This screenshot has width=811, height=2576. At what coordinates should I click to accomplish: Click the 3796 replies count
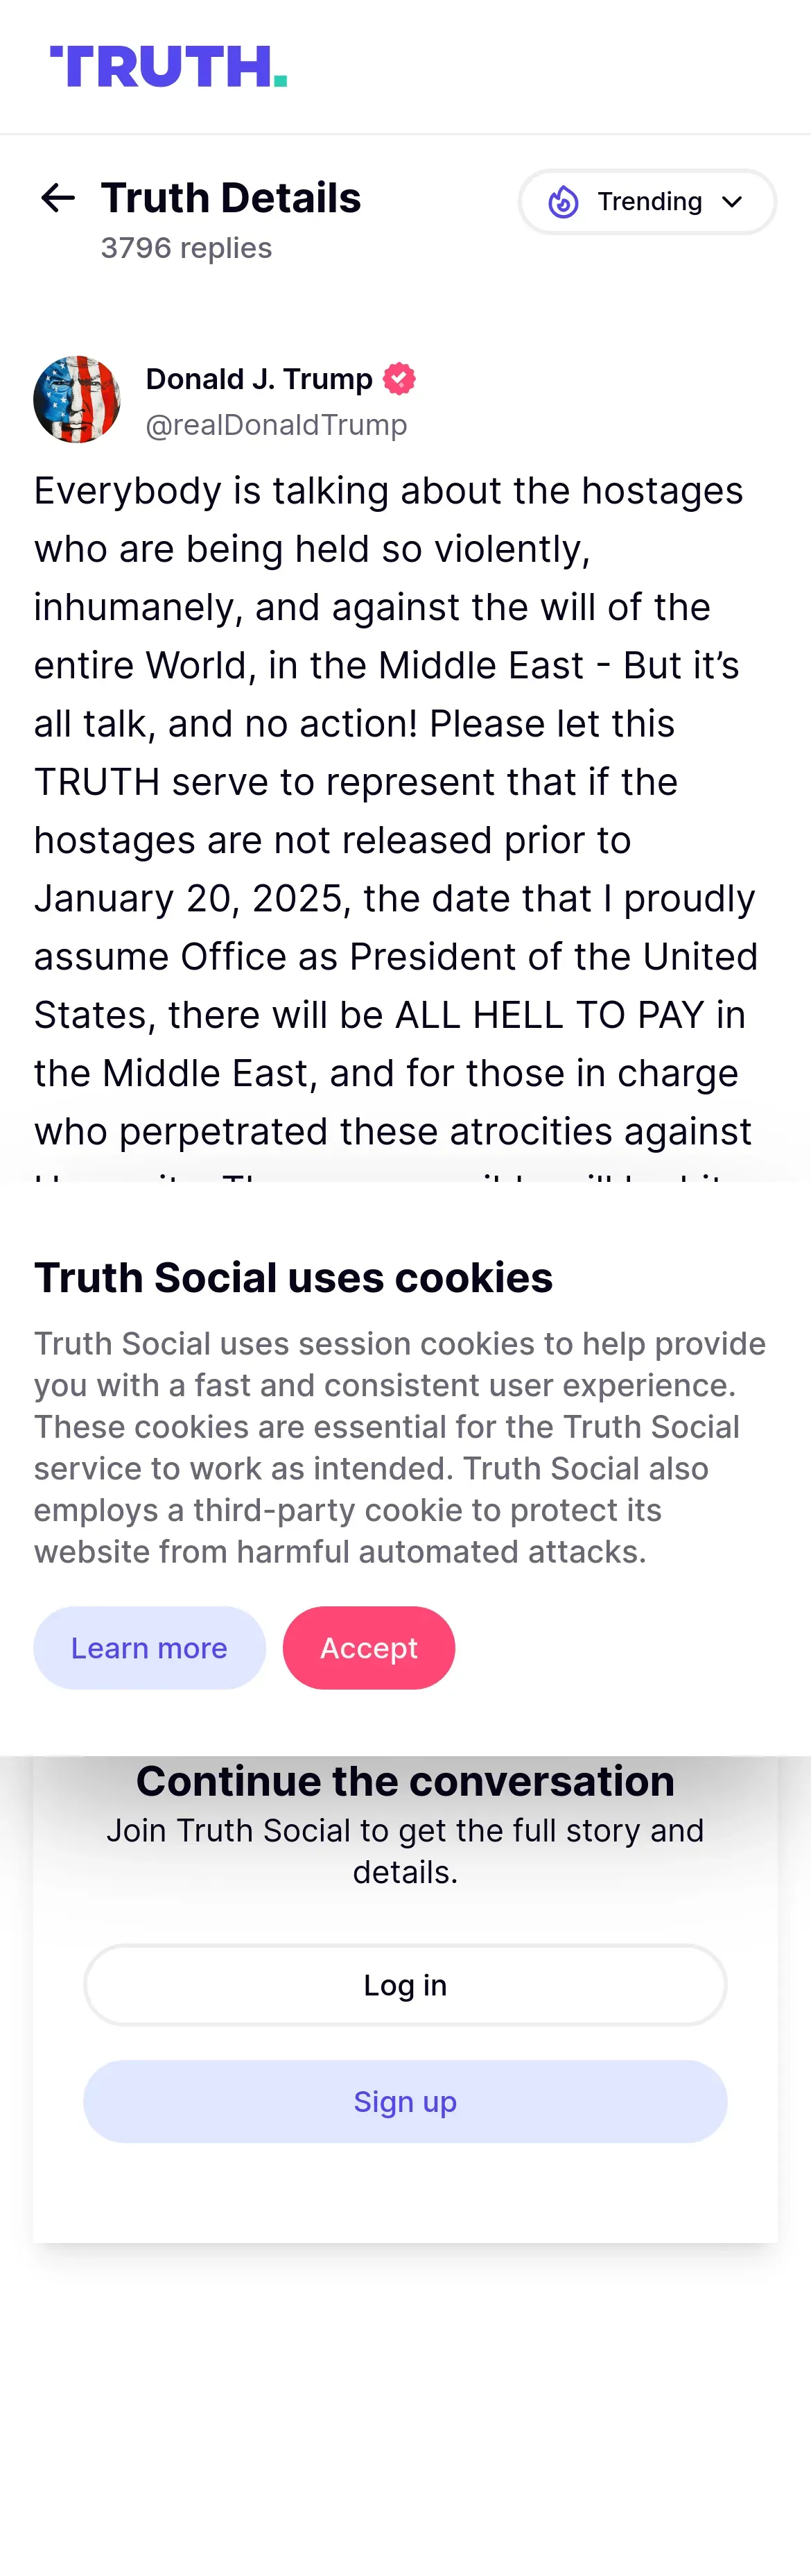[x=186, y=248]
